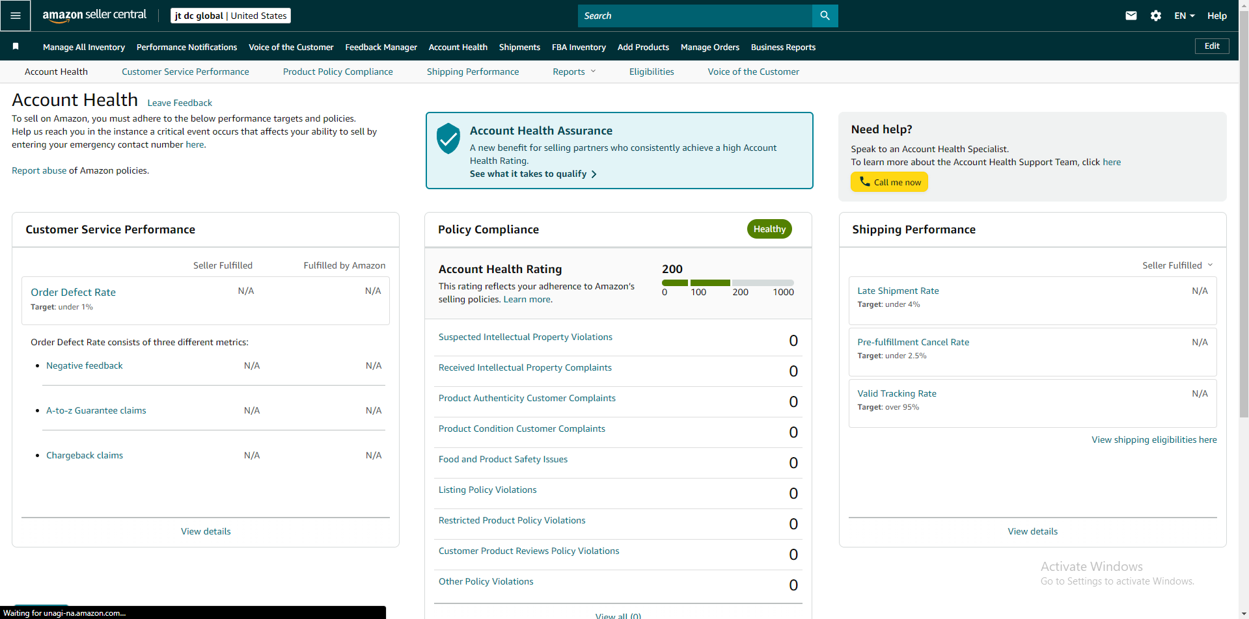Open Feedback Manager from favorites bar
1249x619 pixels.
tap(381, 47)
